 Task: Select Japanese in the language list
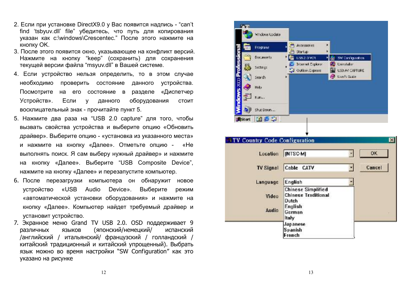319,224
